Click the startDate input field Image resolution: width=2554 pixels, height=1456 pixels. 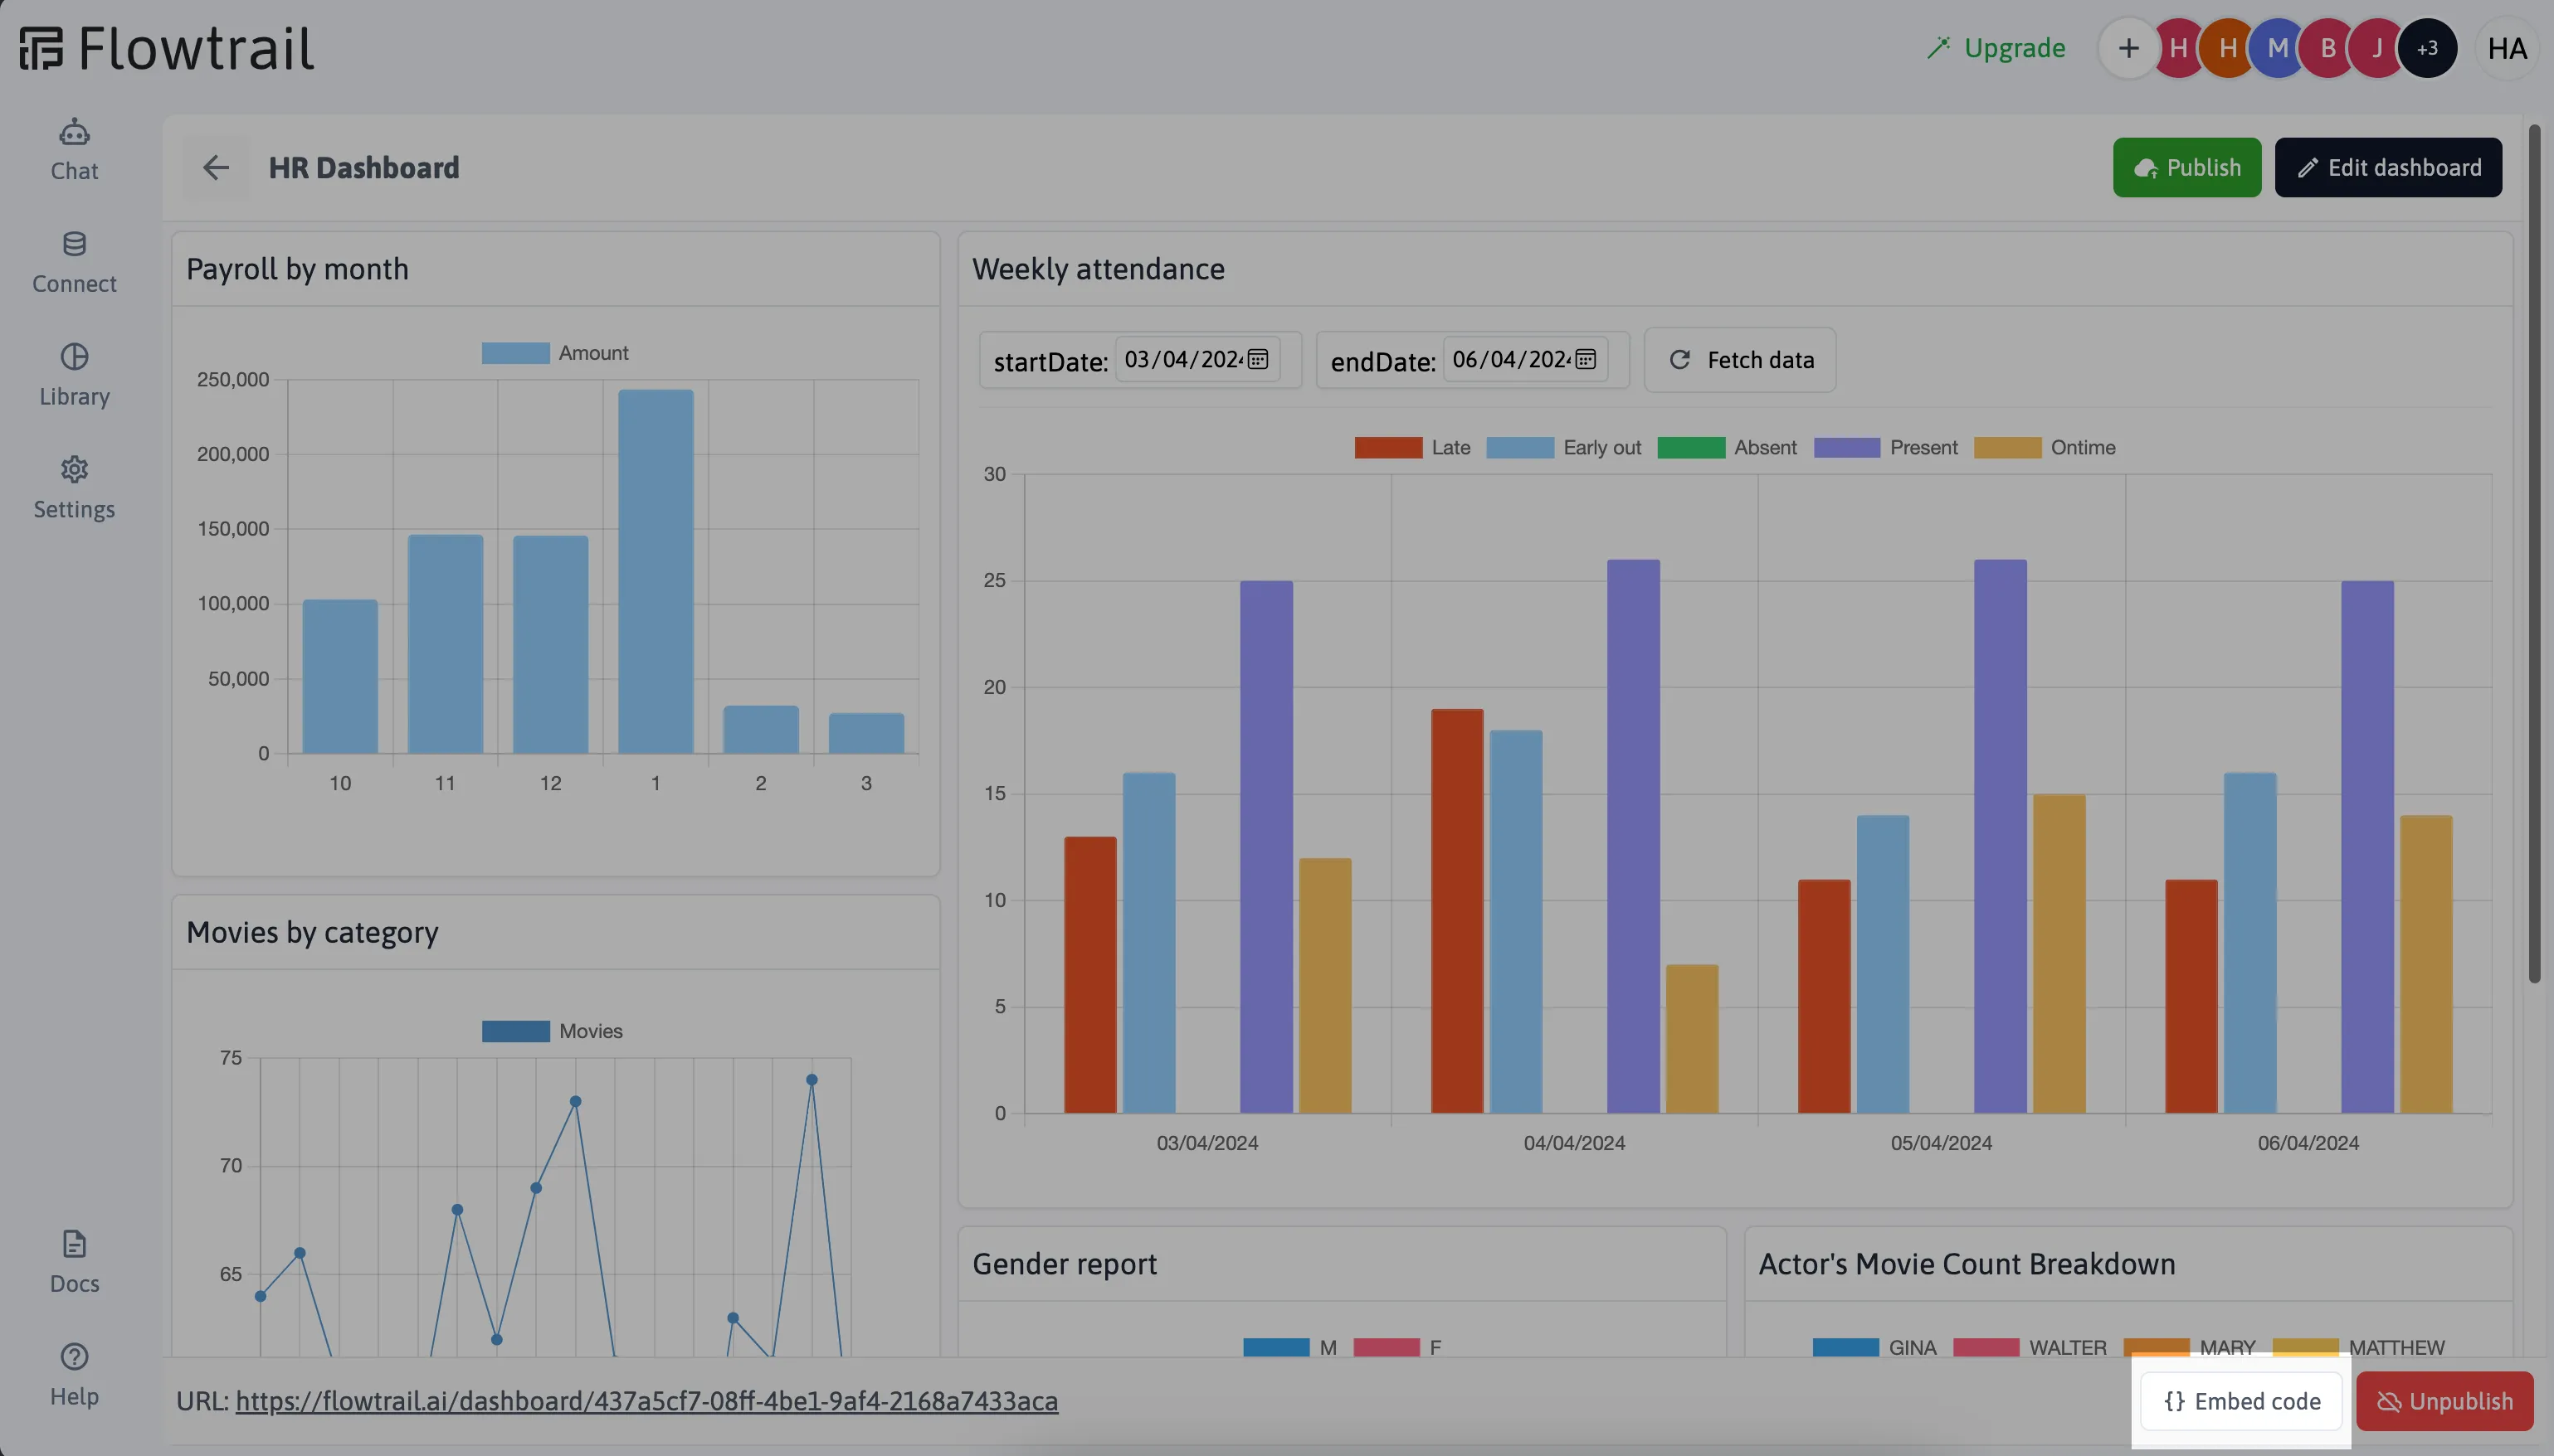[1197, 359]
